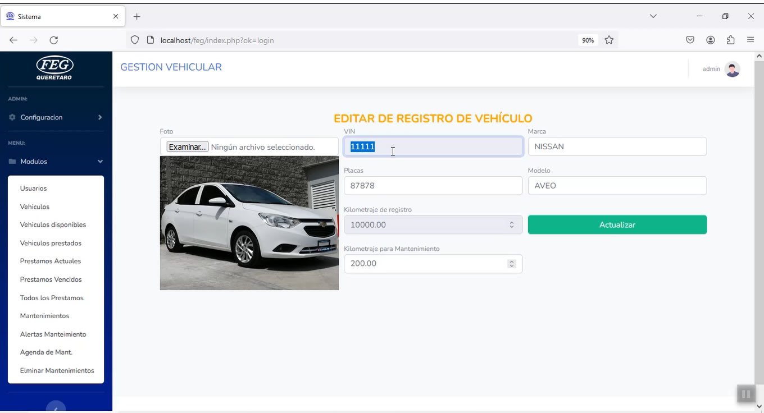764x413 pixels.
Task: Click the Kilometraje para Mantenimiento spinner
Action: 511,264
